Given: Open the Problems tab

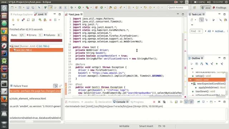Looking at the screenshot, I should (72, 102).
